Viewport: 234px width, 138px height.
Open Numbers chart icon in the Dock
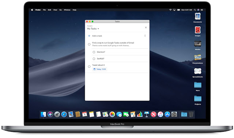coord(140,114)
